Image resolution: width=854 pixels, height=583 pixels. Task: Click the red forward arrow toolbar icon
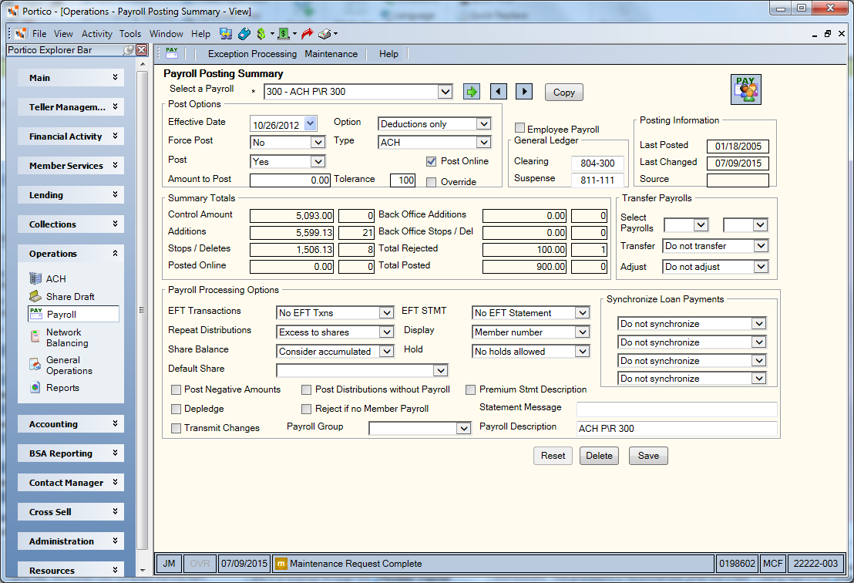(x=308, y=34)
